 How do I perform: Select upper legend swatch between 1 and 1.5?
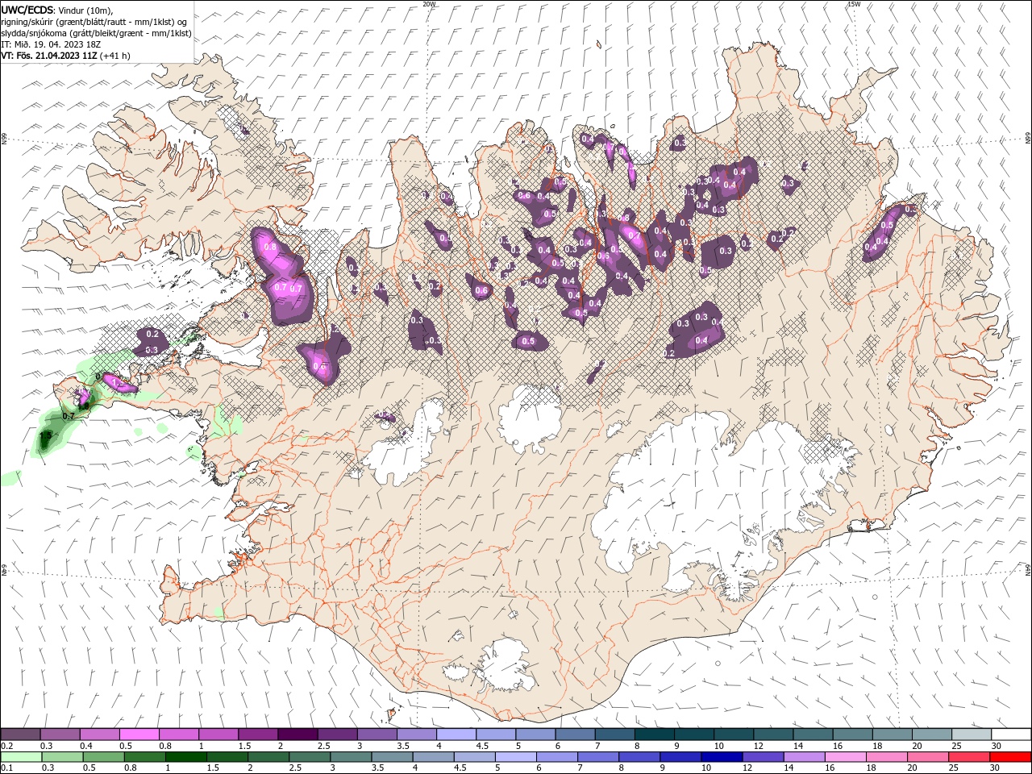(x=218, y=734)
